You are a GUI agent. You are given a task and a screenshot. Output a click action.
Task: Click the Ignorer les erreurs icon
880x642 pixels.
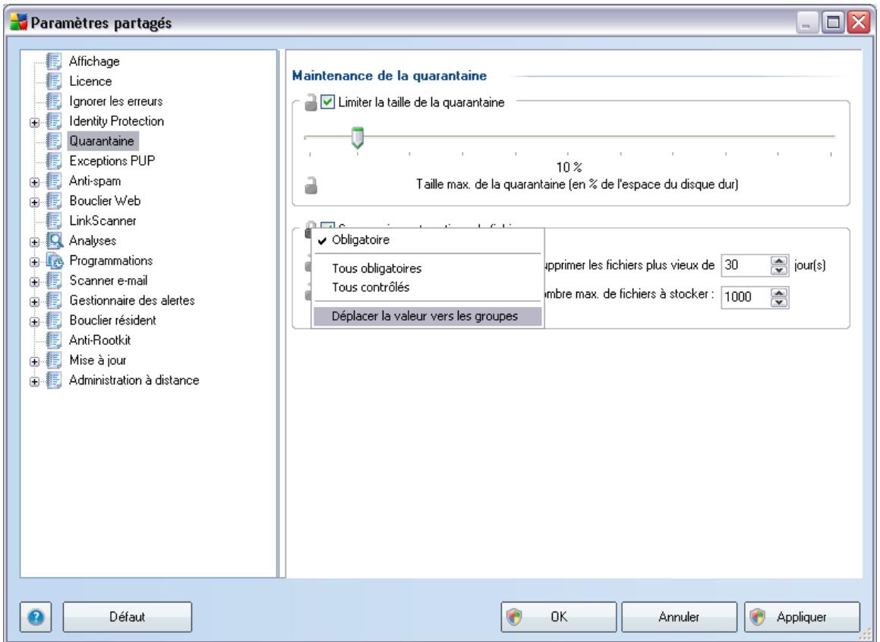[x=54, y=101]
